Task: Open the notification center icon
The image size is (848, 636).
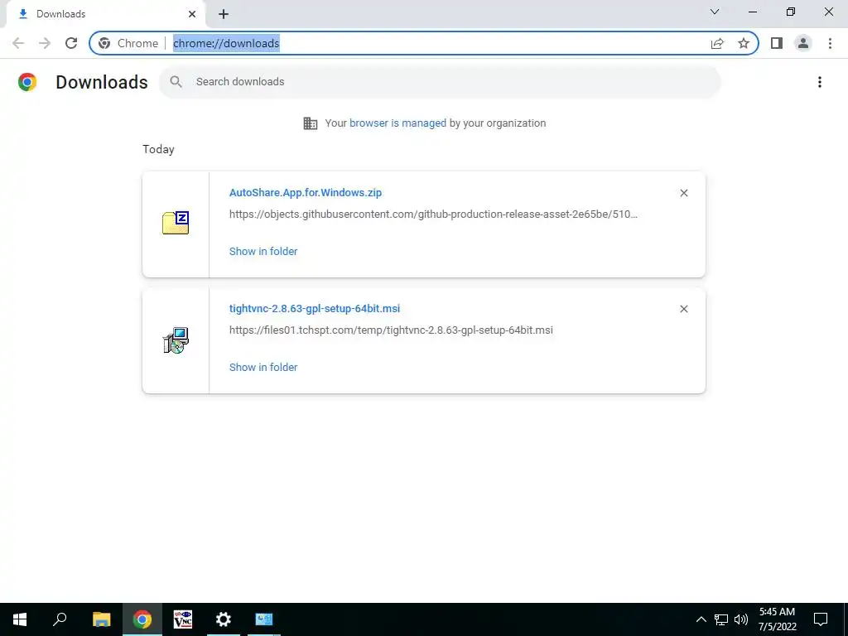Action: click(x=821, y=619)
